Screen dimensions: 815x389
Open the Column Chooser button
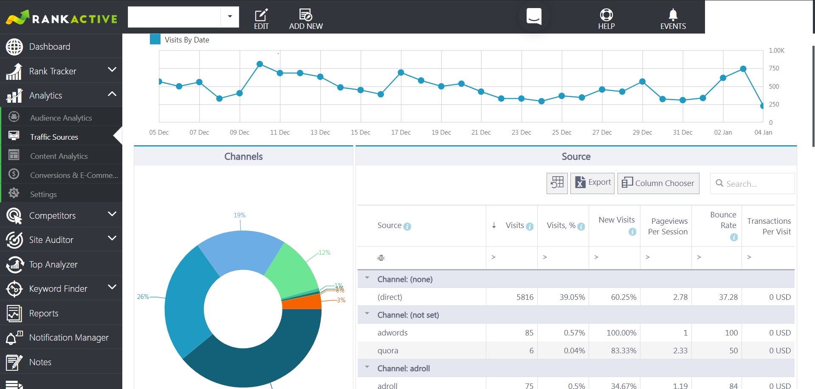coord(658,183)
